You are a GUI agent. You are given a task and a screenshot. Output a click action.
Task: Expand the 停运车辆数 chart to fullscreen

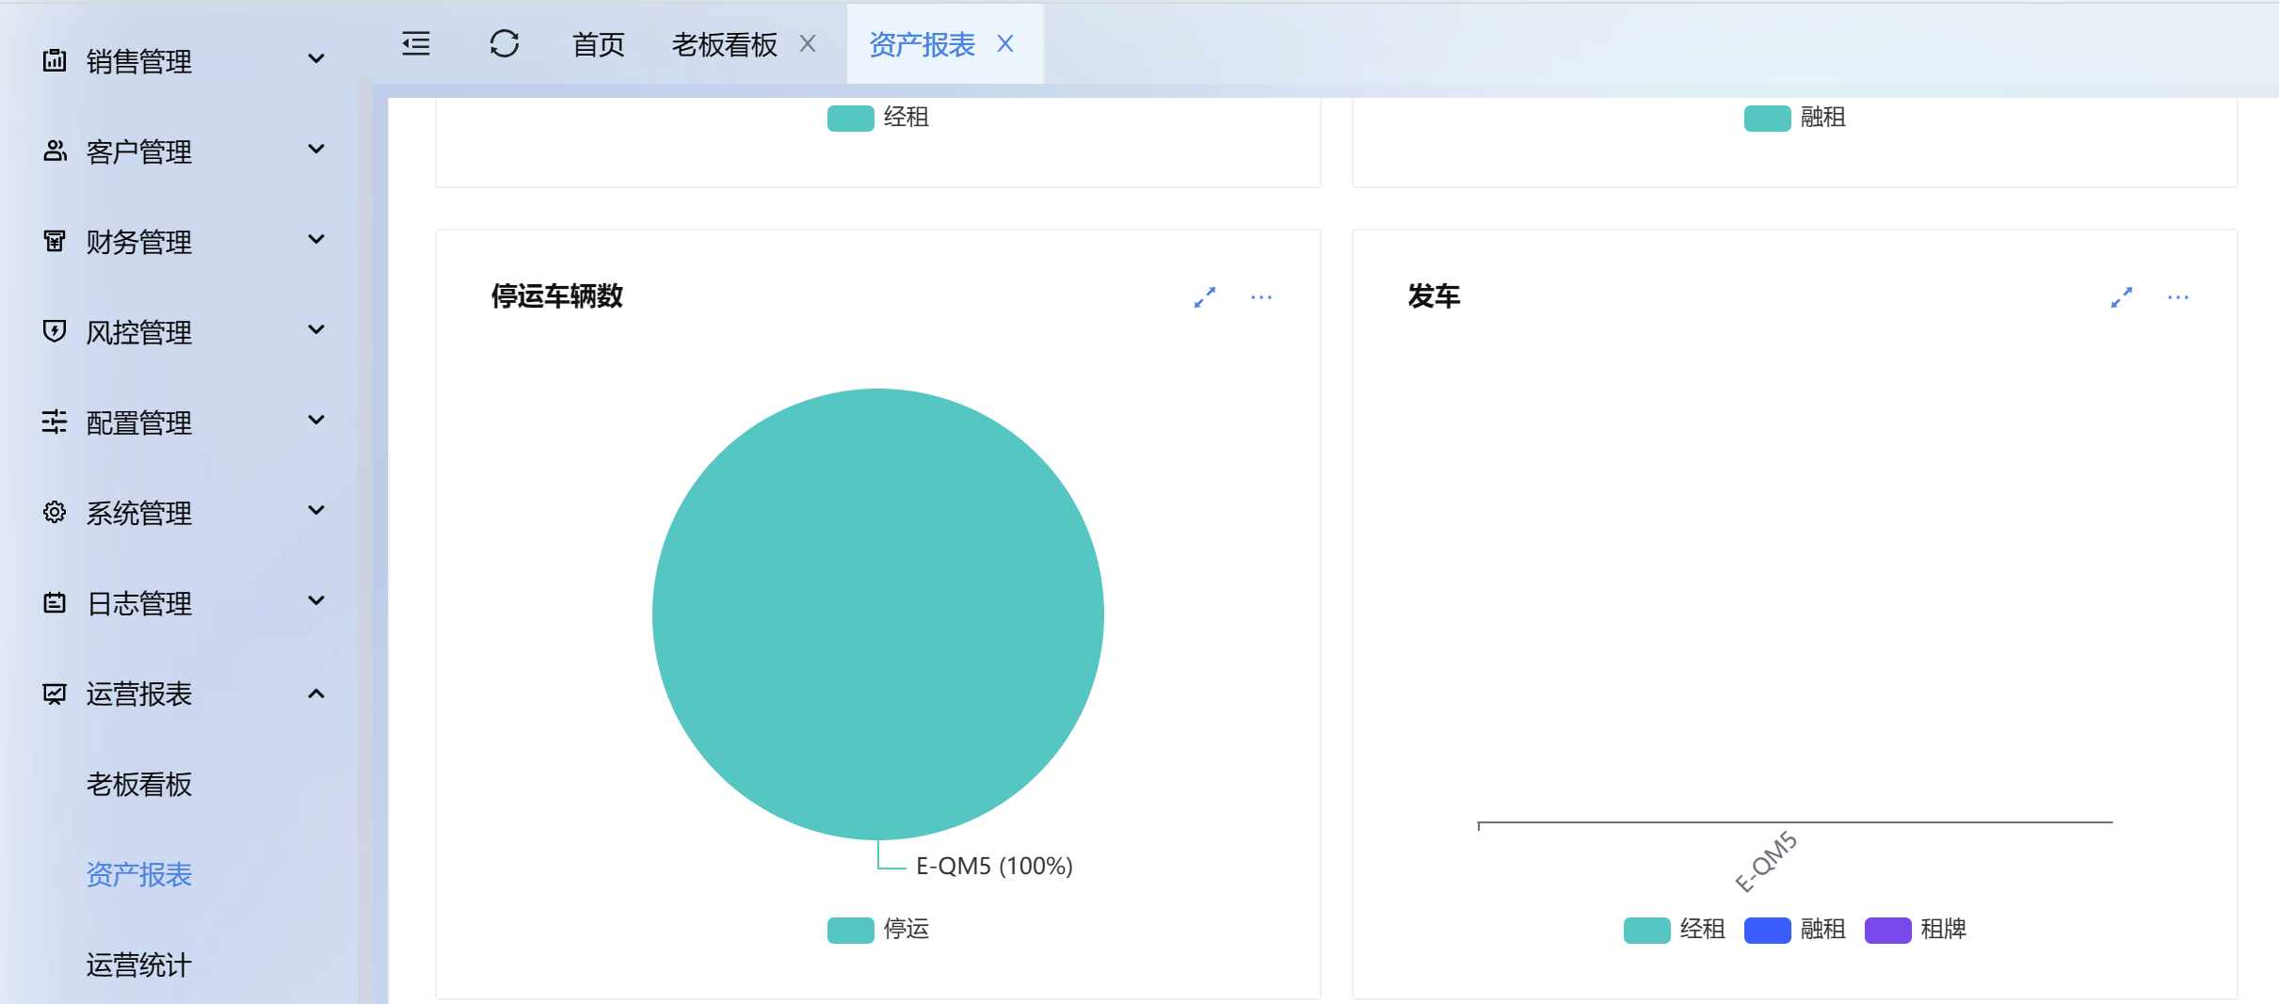point(1204,297)
